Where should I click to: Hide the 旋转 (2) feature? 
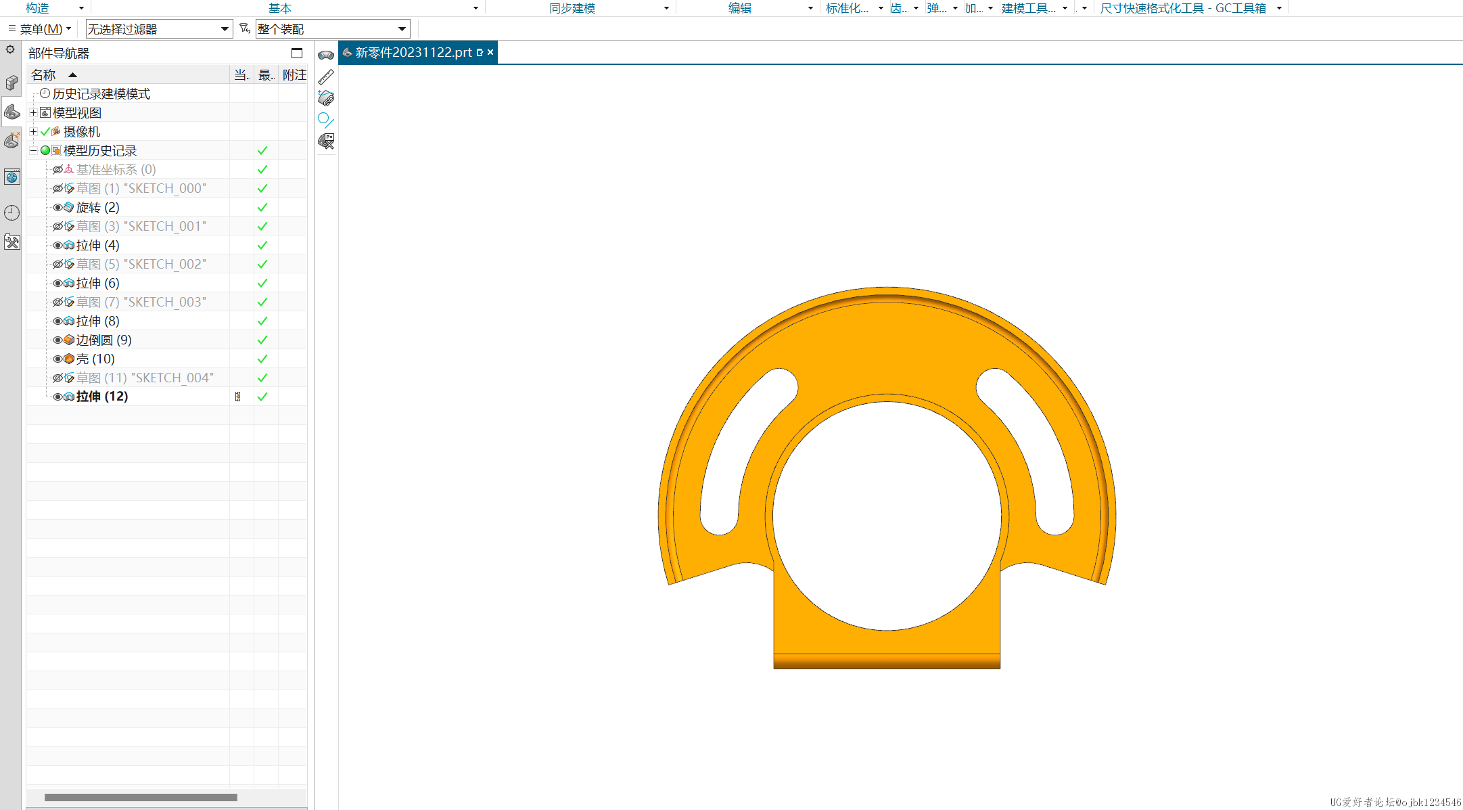57,207
